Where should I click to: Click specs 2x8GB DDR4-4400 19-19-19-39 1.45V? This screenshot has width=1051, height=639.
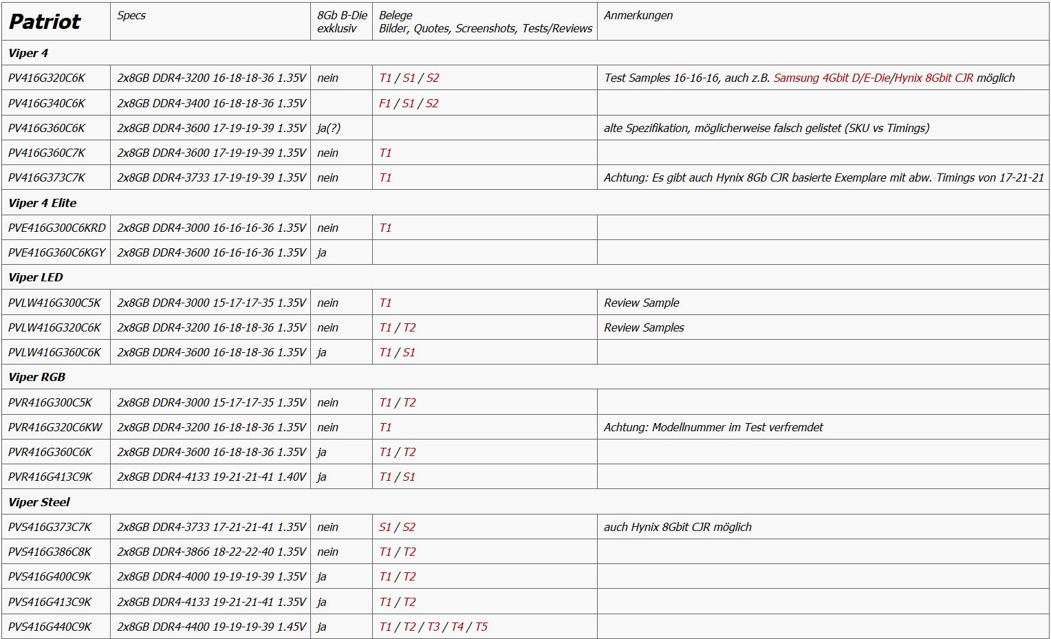click(211, 627)
